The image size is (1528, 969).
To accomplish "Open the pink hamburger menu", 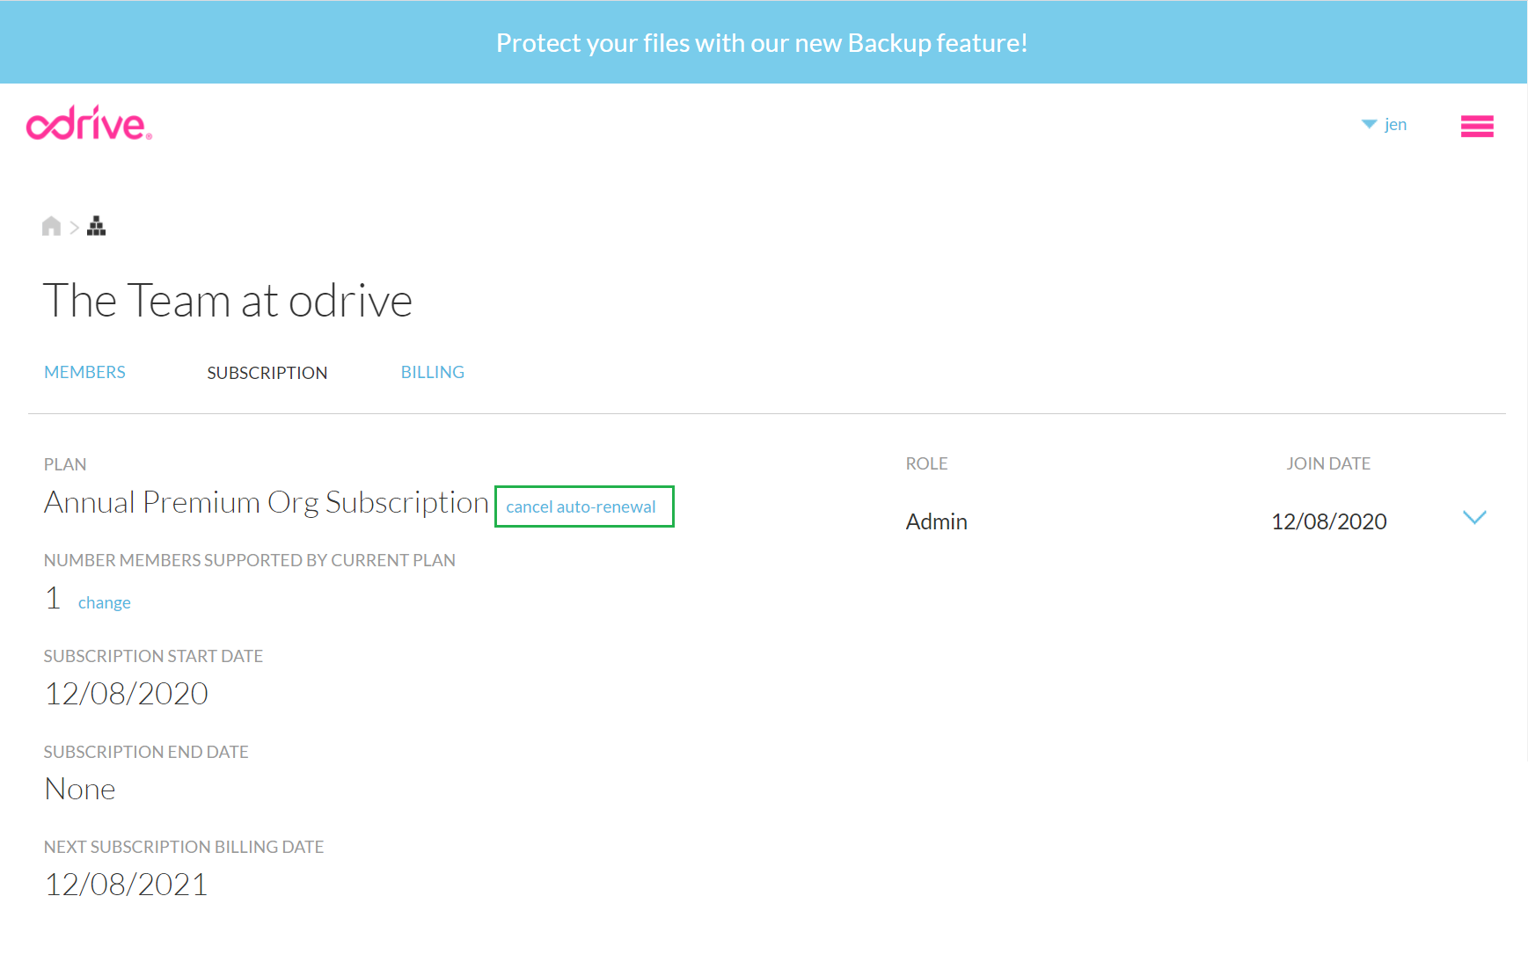I will pyautogui.click(x=1476, y=127).
